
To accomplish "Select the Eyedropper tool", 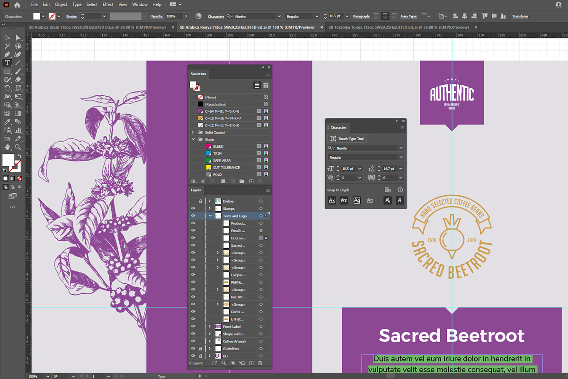I will tap(8, 122).
